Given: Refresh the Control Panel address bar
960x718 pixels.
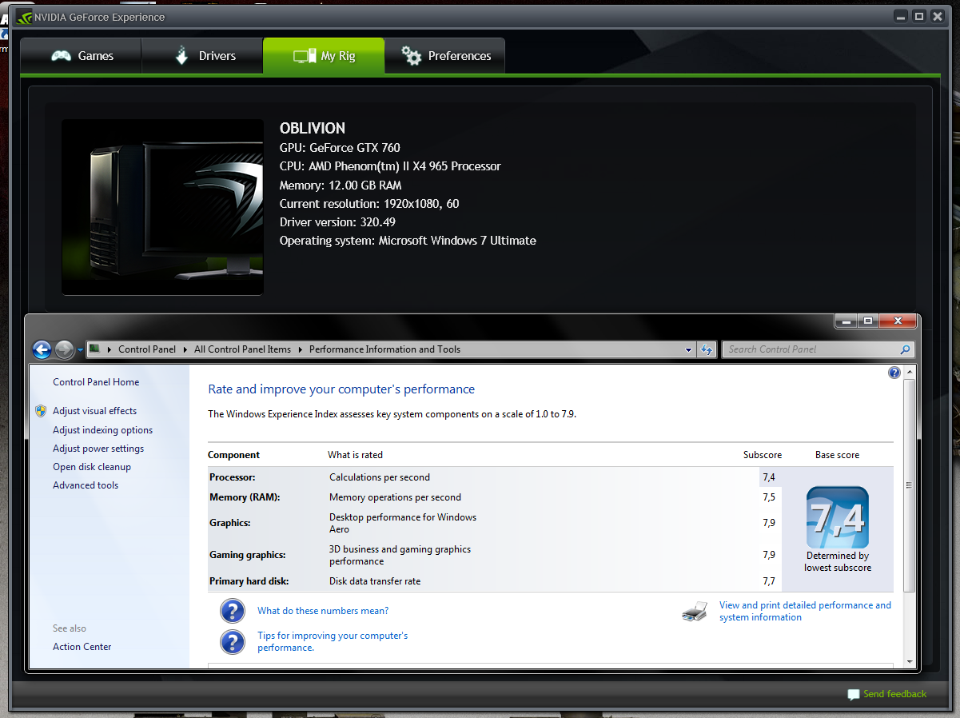Looking at the screenshot, I should tap(707, 349).
